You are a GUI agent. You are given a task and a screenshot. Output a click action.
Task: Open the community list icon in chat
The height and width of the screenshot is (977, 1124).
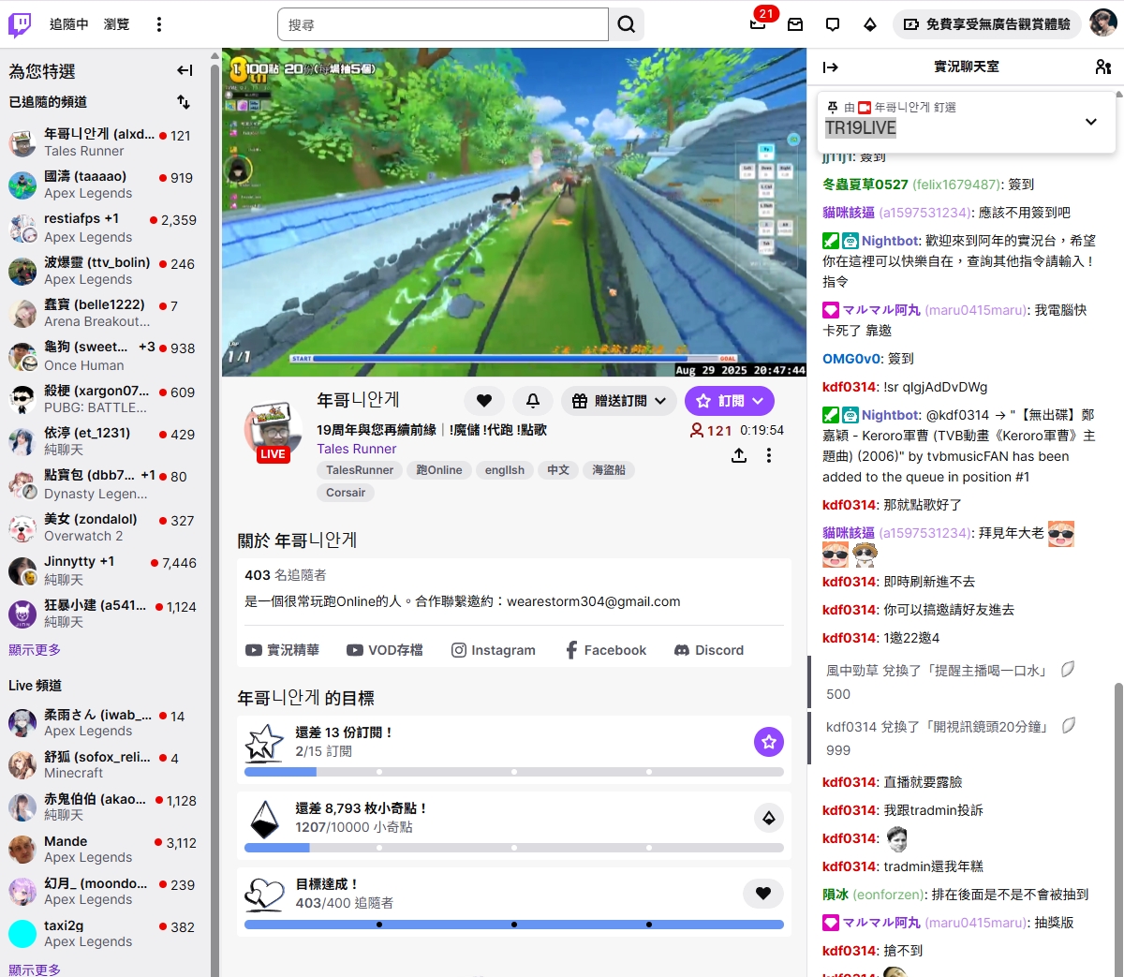[x=1102, y=67]
